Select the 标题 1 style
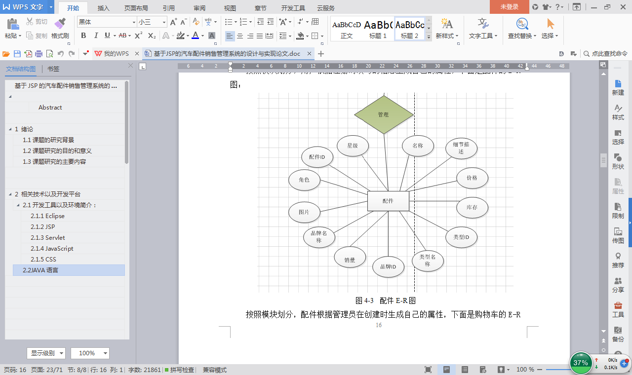The height and width of the screenshot is (375, 632). click(378, 30)
